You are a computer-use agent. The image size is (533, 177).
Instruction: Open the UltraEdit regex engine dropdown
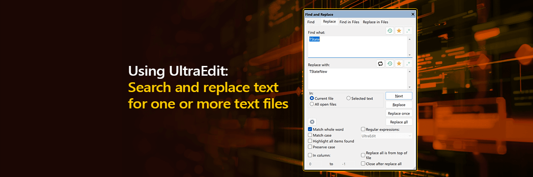click(x=386, y=136)
